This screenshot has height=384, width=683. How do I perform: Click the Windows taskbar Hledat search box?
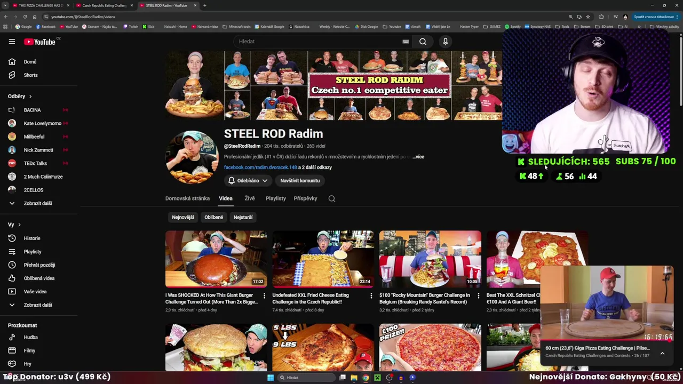coord(306,378)
